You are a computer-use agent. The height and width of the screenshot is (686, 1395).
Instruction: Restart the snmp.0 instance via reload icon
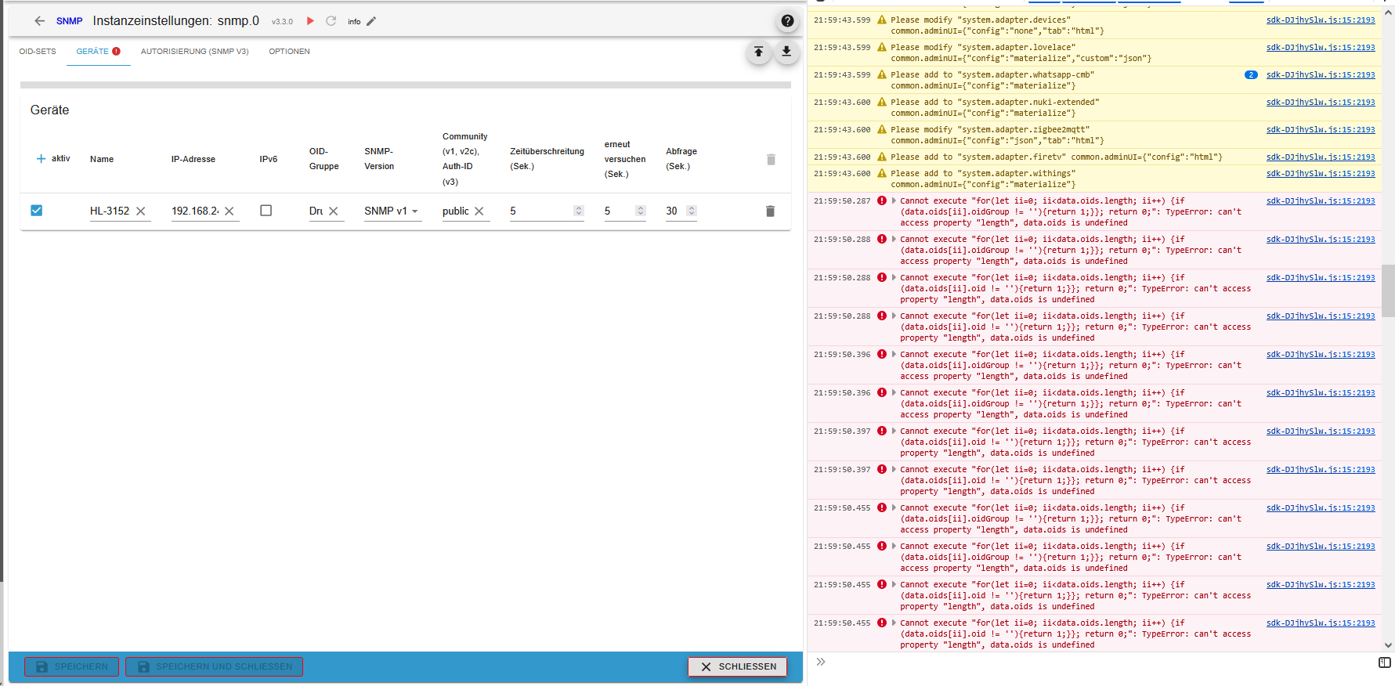[331, 21]
